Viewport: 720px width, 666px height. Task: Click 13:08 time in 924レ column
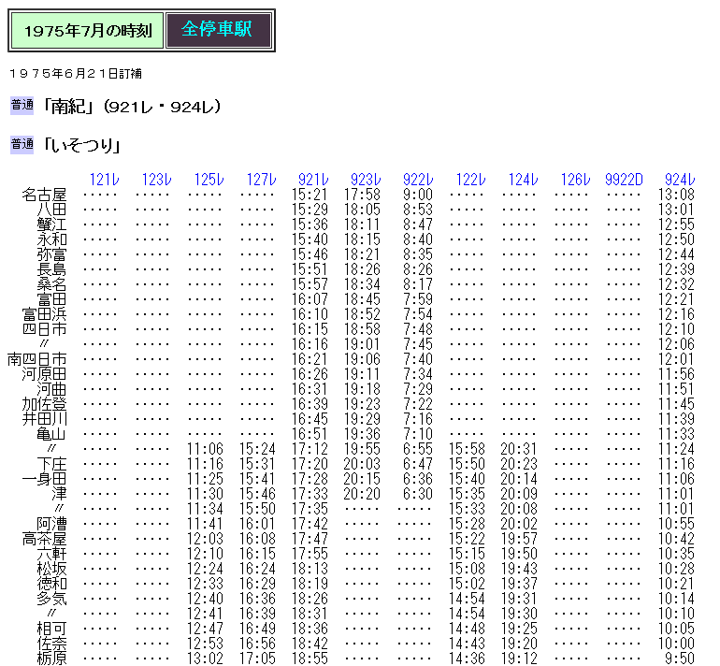click(x=676, y=195)
